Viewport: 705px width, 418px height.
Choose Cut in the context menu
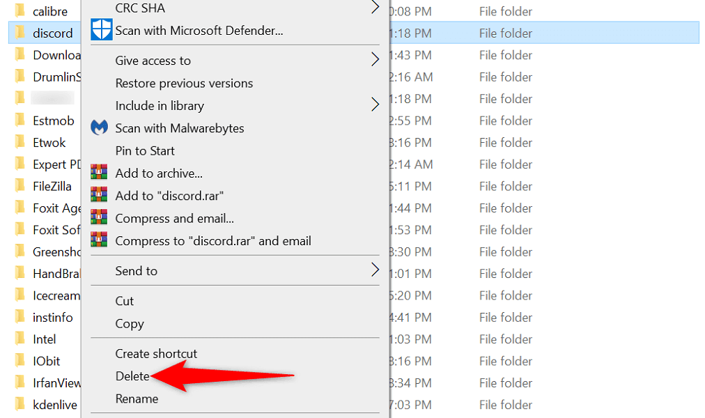[125, 301]
